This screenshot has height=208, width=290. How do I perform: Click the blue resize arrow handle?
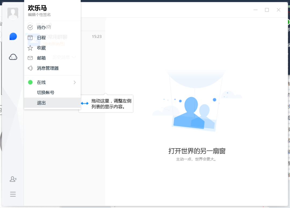click(x=85, y=103)
